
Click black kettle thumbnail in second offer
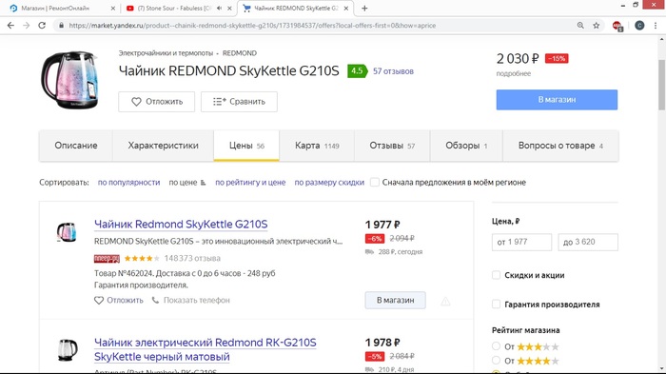pos(68,349)
